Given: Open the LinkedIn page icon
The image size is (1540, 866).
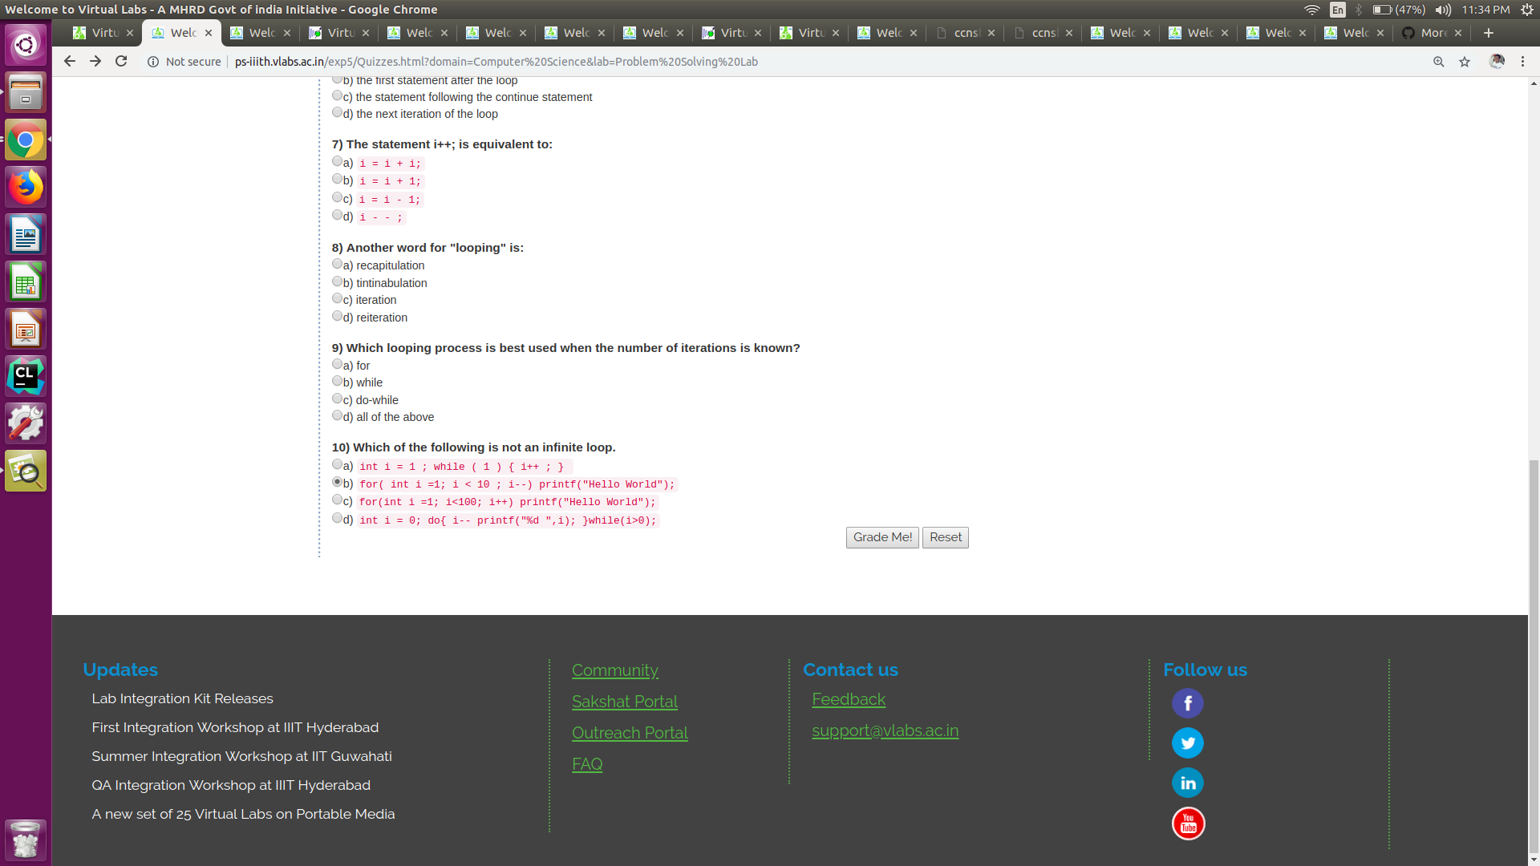Looking at the screenshot, I should [1188, 783].
